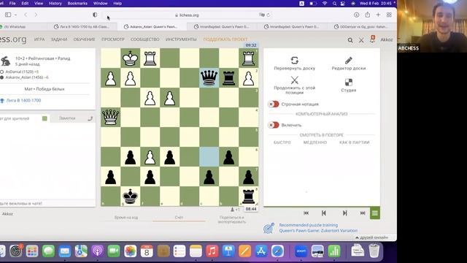The width and height of the screenshot is (467, 263).
Task: Reload the lichess page
Action: (x=269, y=15)
